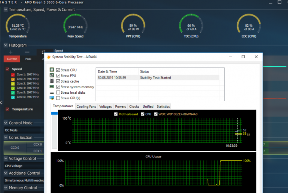Screen dimensions: 288x193
Task: Enable Stress local disks checkbox
Action: tap(58, 93)
